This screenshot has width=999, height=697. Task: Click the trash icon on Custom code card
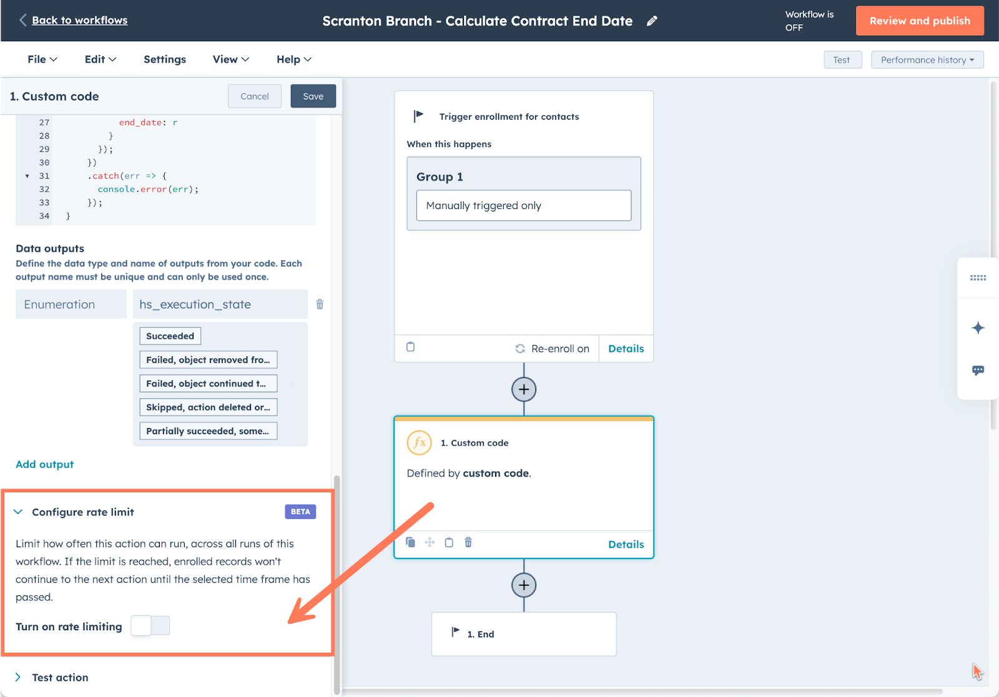(468, 542)
